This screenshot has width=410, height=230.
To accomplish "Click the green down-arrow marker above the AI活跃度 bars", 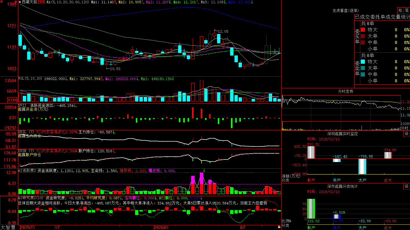I will pos(204,170).
